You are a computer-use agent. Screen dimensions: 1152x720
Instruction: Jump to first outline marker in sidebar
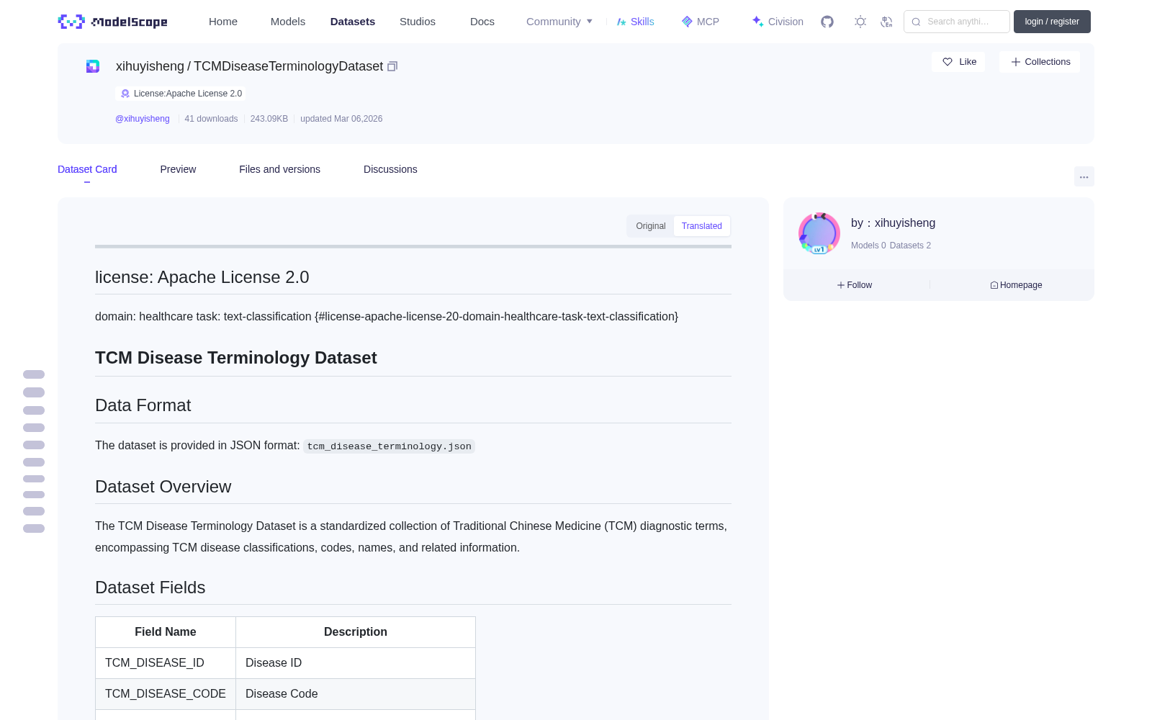tap(34, 374)
